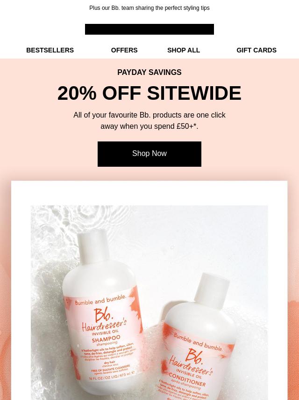299x400 pixels.
Task: Click the orange Bb. logo on the conditioner label
Action: (195, 356)
